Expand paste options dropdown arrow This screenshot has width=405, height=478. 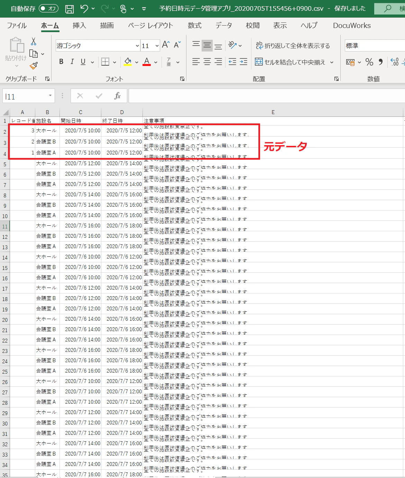coord(16,66)
